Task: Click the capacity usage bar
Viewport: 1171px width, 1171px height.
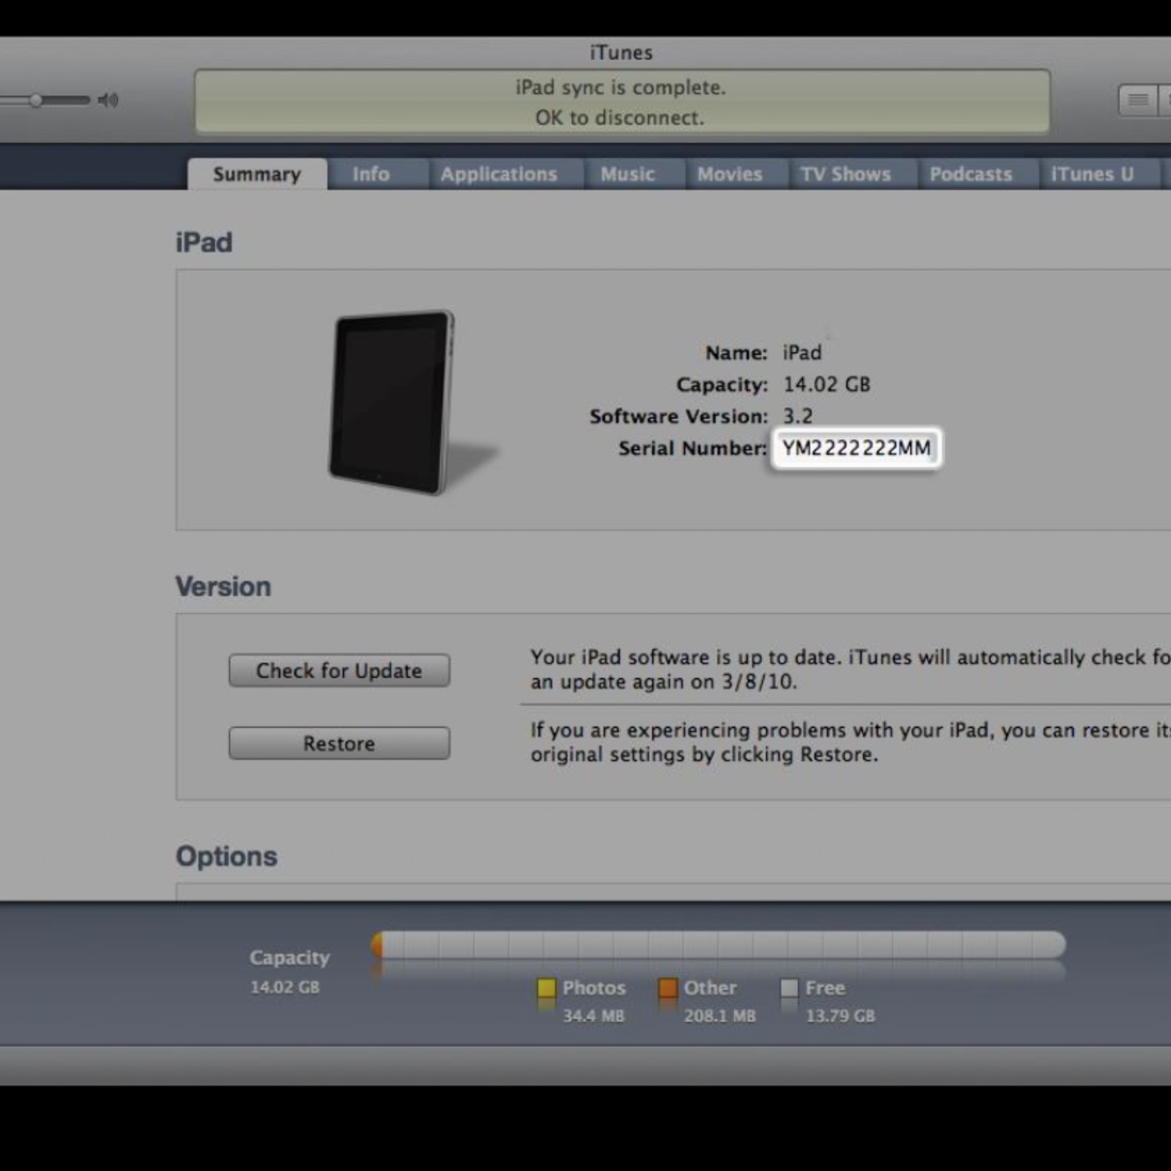Action: point(718,945)
